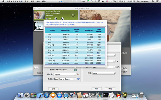Open System Preferences gear in Dock
161x100 pixels.
(92, 95)
